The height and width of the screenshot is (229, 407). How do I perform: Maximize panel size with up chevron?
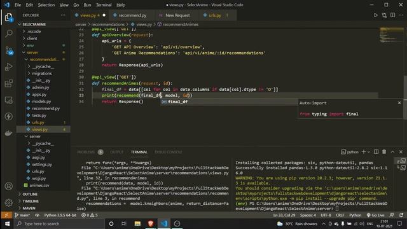pyautogui.click(x=392, y=152)
